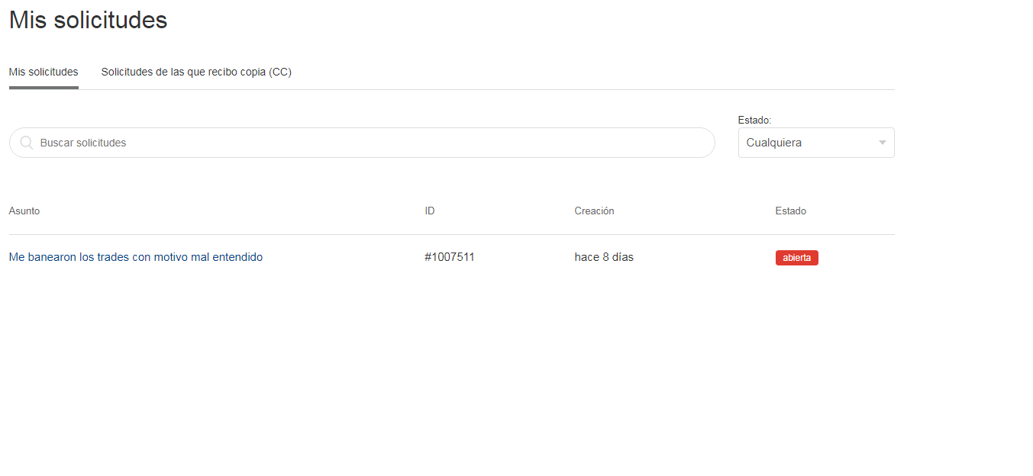Click the 'Mis solicitudes' page heading
The image size is (1033, 476).
click(89, 20)
